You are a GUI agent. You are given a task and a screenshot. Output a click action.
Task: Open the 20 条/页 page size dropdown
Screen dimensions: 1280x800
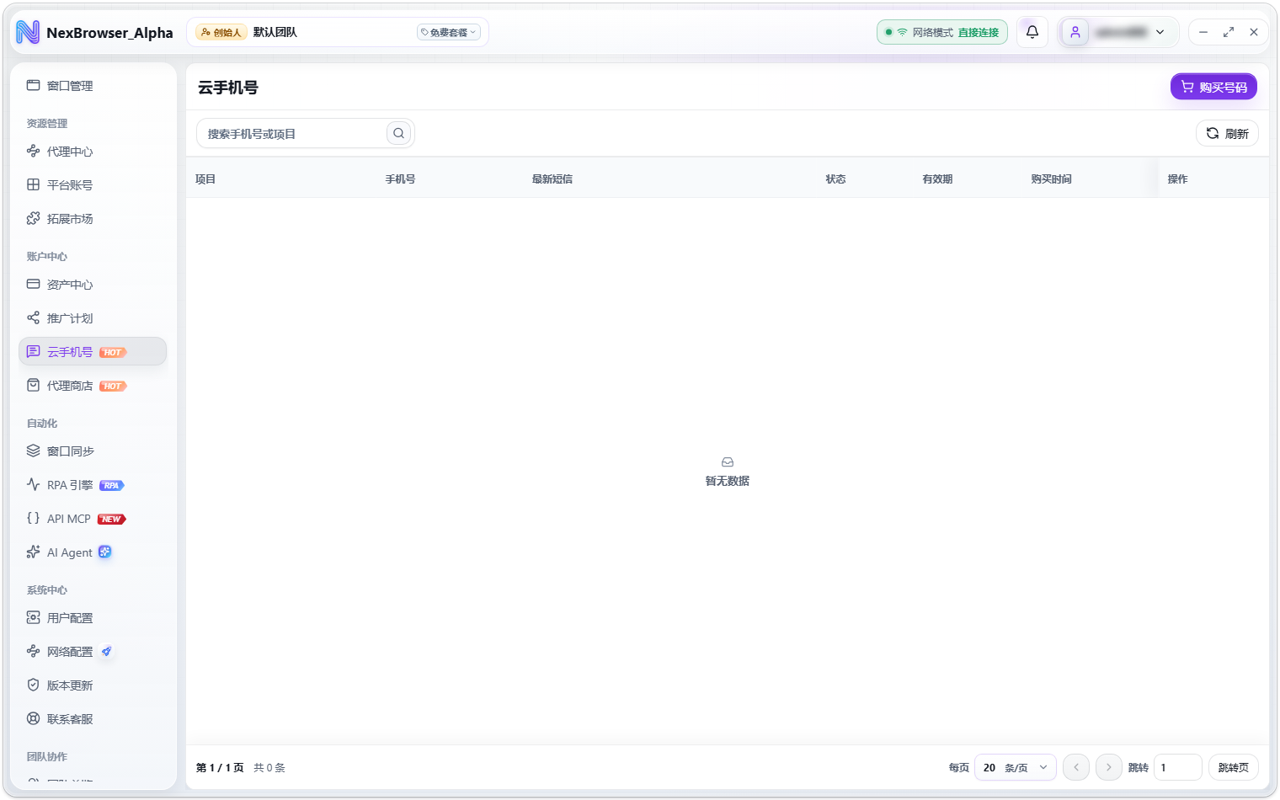(1016, 767)
